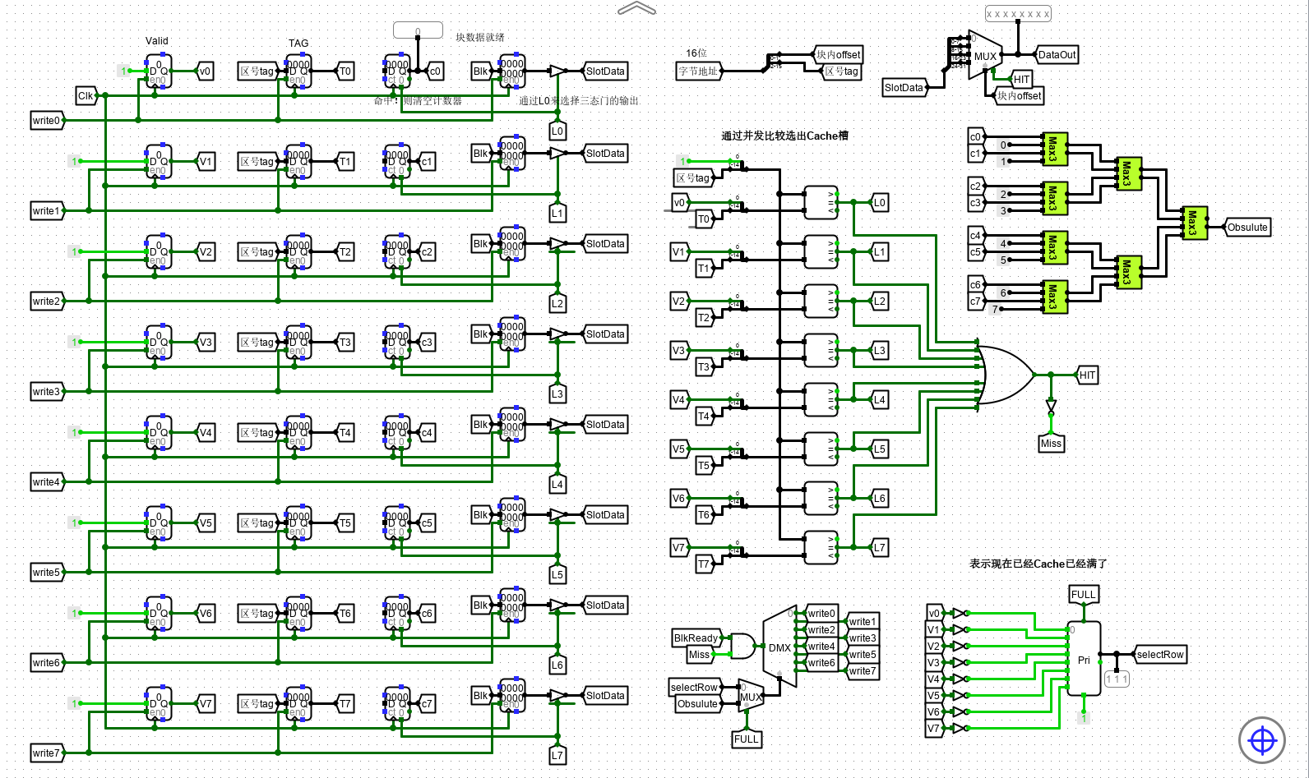Select the tri-state buffer controlled by L4
Viewport: 1309px width, 778px height.
(x=557, y=425)
